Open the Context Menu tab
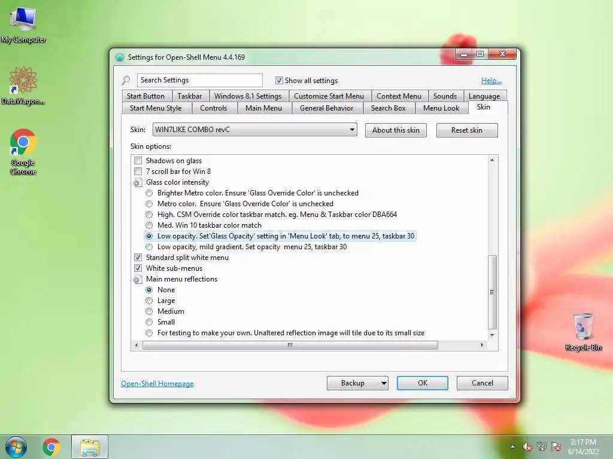Screen dimensions: 613x459 coord(399,96)
